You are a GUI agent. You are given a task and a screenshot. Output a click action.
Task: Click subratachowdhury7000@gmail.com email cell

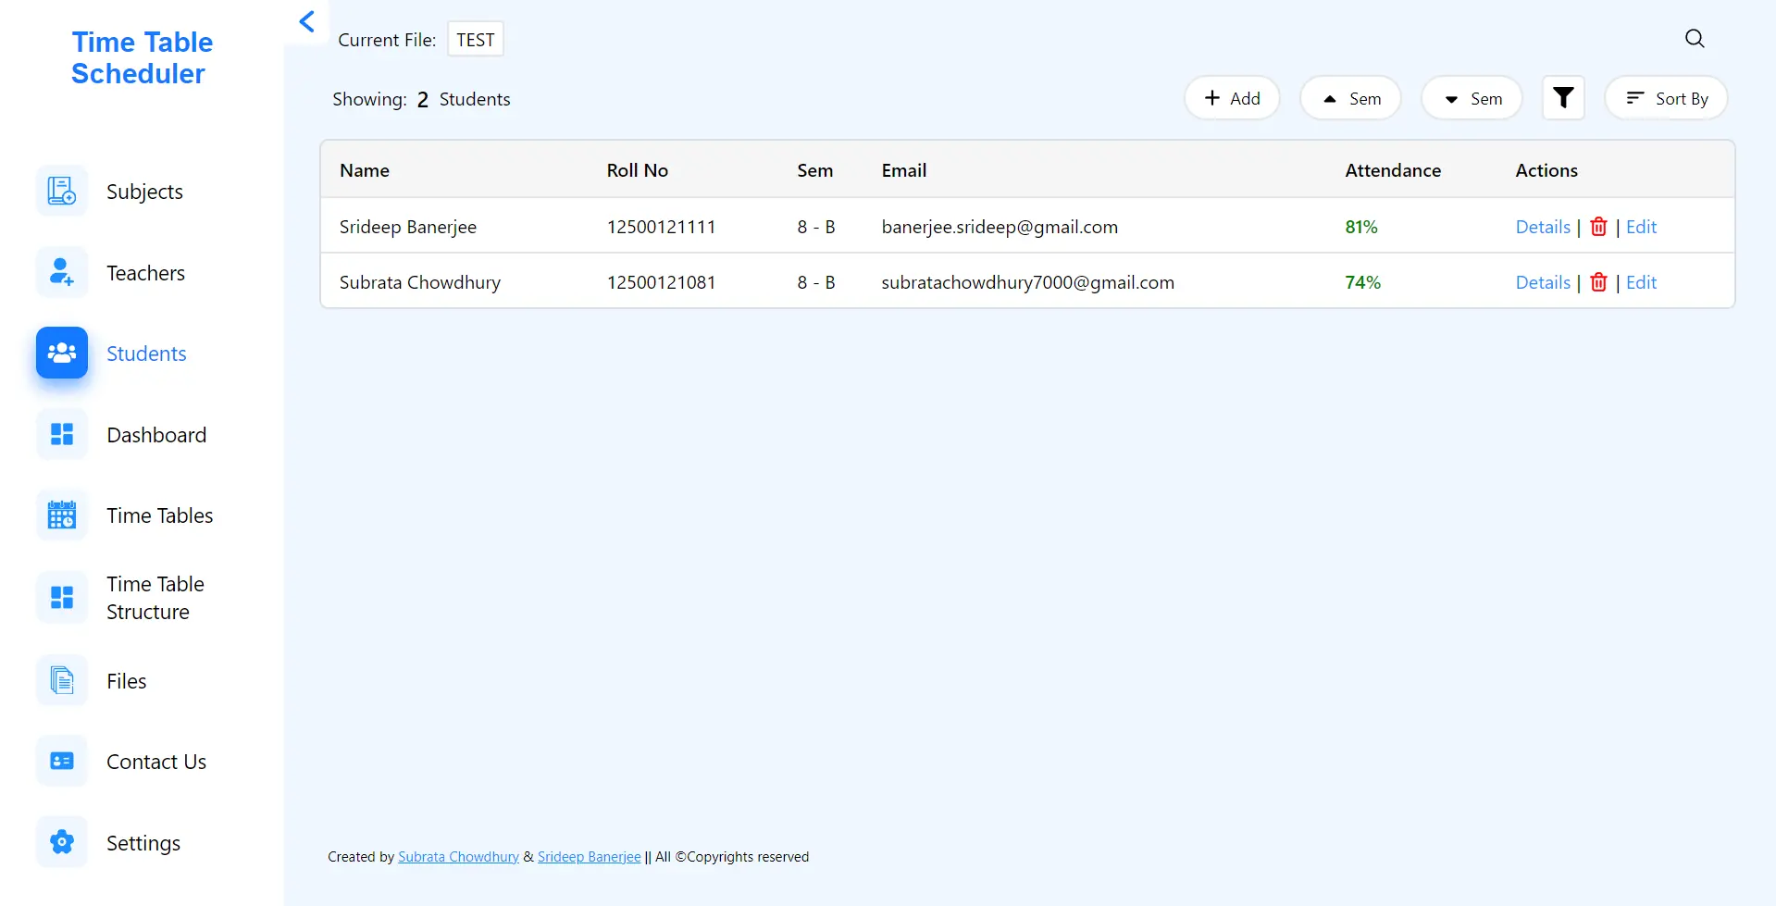tap(1027, 282)
